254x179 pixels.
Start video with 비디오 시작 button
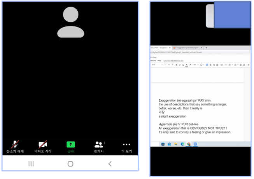(x=43, y=147)
